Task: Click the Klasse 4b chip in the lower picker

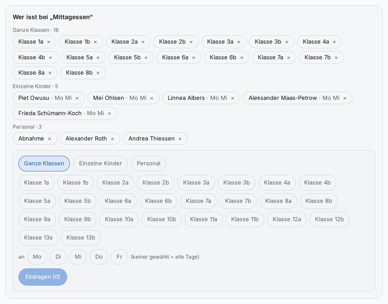Action: click(317, 183)
